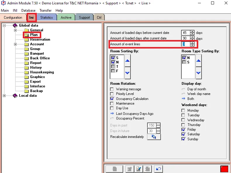Click the days-before-current-date stepper arrows
This screenshot has height=173, width=231.
click(192, 32)
